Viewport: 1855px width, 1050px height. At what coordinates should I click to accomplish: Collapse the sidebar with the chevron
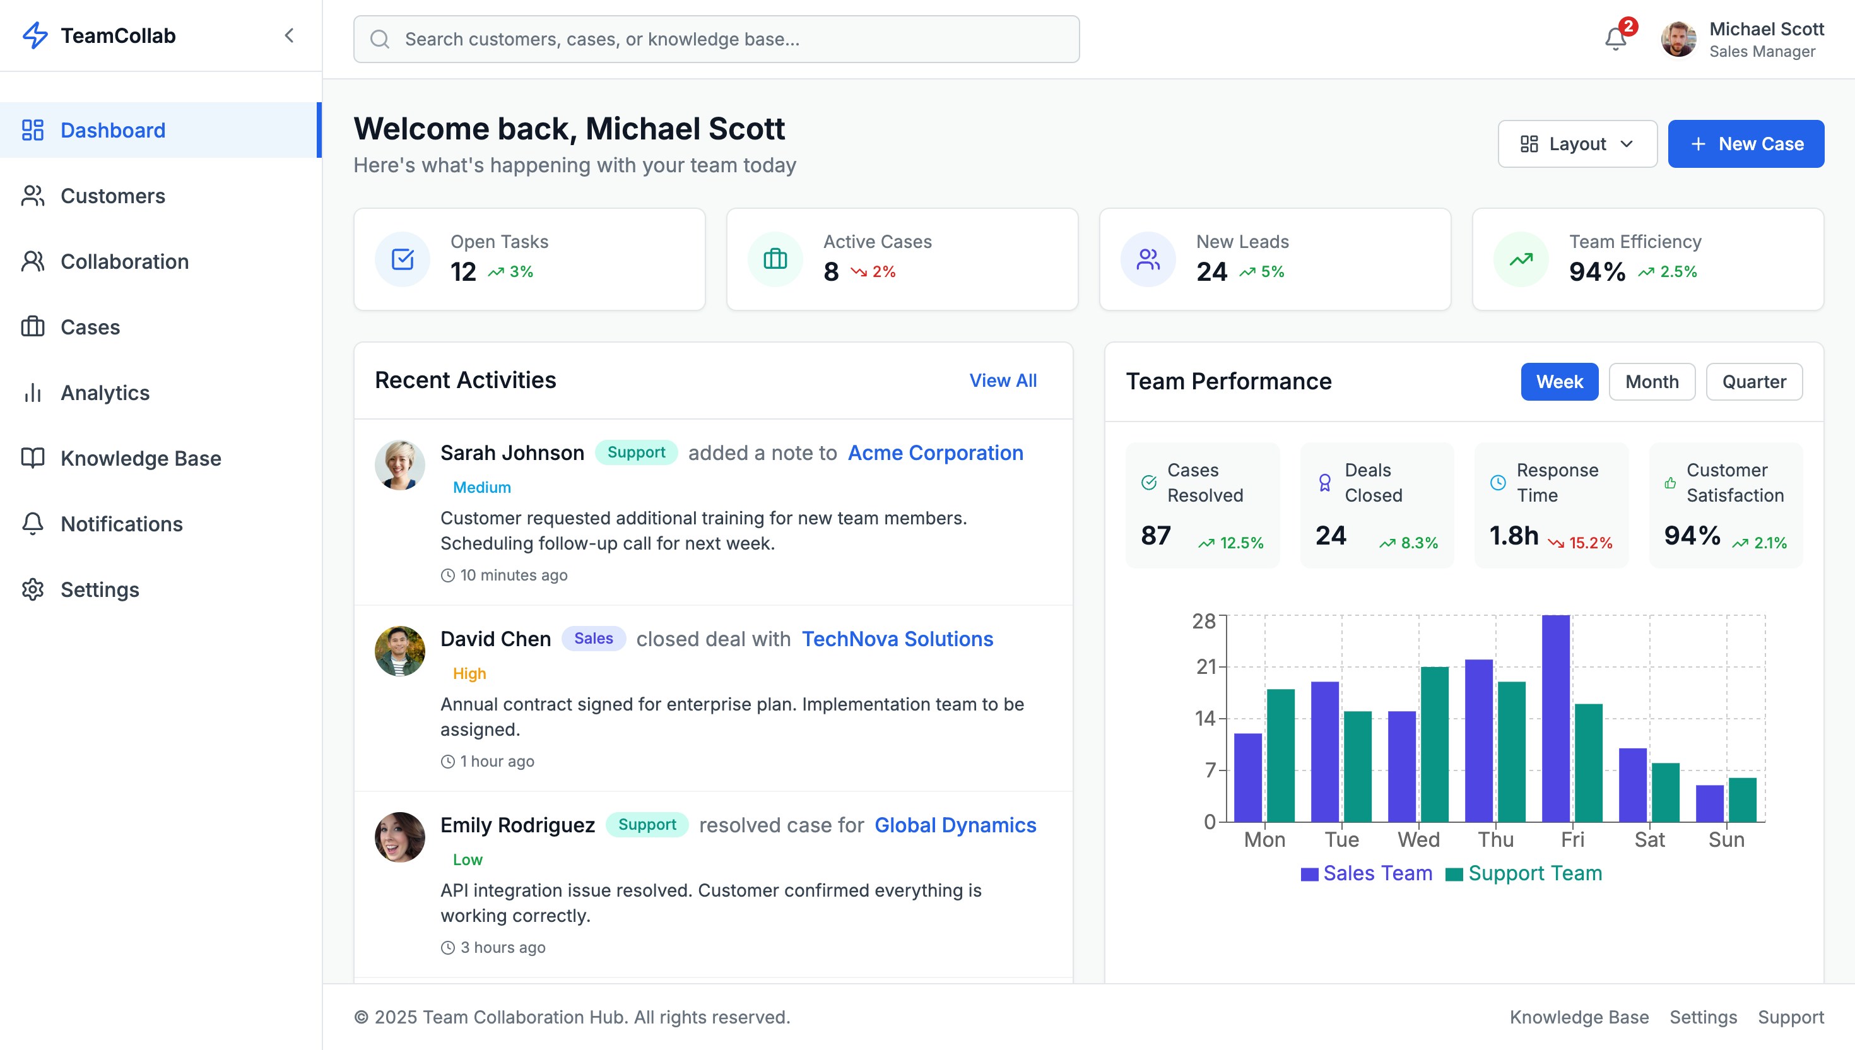289,35
